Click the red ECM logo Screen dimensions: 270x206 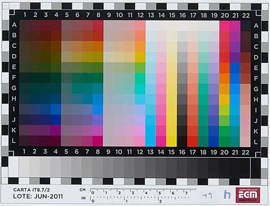(248, 195)
